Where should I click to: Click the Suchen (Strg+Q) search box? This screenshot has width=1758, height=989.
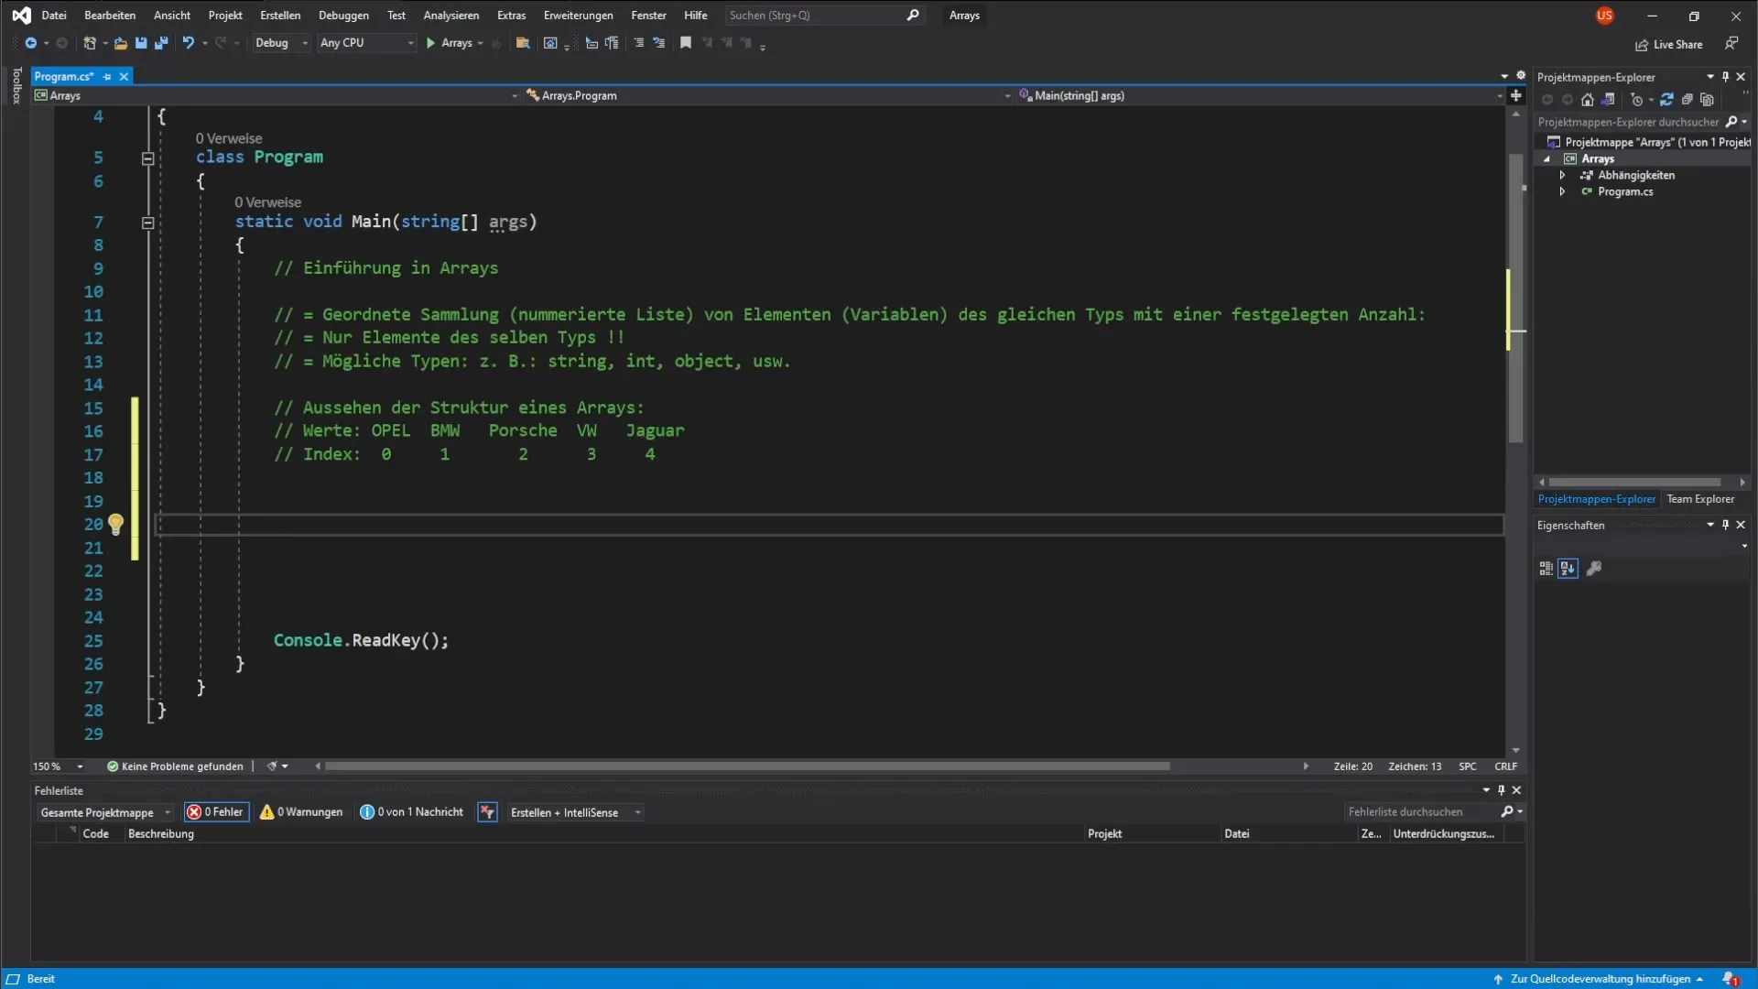pyautogui.click(x=824, y=16)
